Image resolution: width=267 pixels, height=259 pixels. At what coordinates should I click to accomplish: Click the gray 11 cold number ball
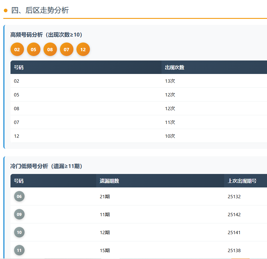(19, 250)
